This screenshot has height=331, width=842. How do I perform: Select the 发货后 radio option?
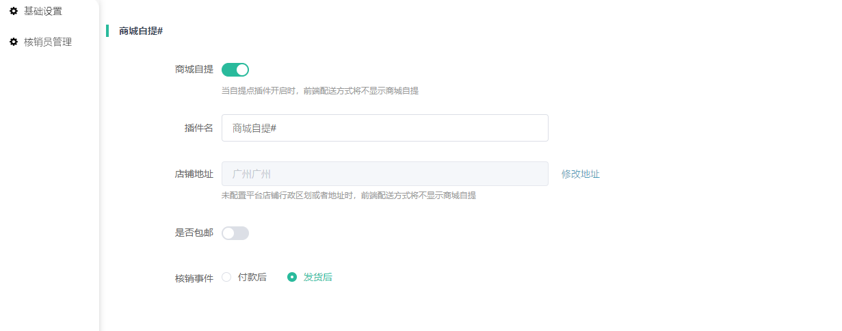tap(292, 277)
